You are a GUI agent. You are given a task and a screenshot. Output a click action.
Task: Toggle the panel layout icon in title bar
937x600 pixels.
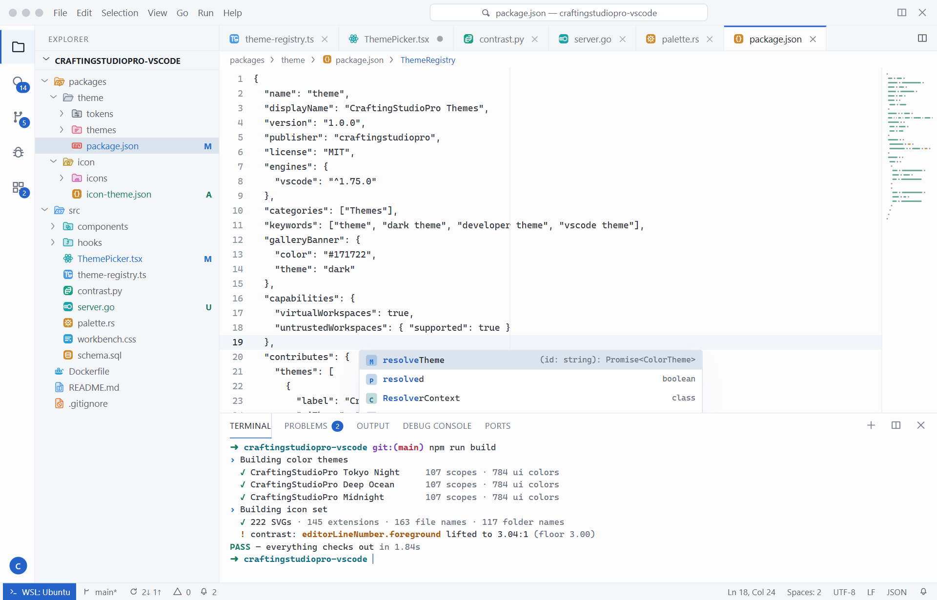tap(902, 13)
